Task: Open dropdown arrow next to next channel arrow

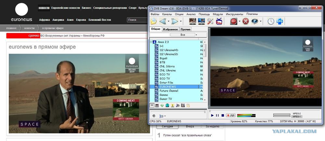Action: 181,21
